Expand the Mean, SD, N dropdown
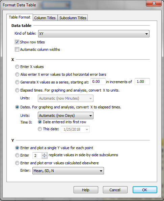Image resolution: width=164 pixels, height=201 pixels. click(68, 171)
